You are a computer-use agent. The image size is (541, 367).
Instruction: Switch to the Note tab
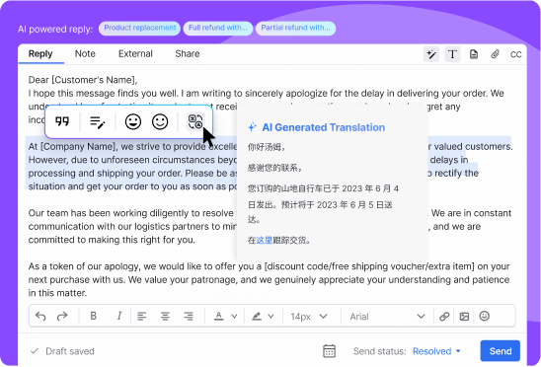point(85,54)
